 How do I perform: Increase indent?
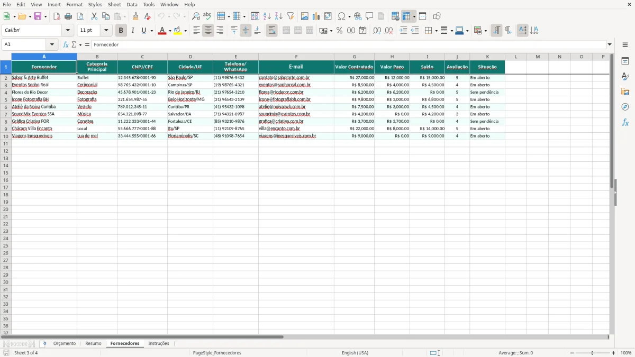tap(403, 31)
